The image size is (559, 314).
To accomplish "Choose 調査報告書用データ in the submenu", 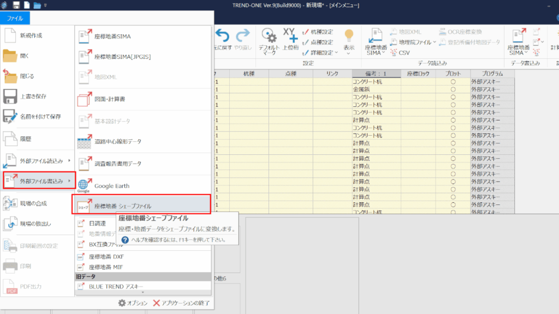I will (x=144, y=164).
